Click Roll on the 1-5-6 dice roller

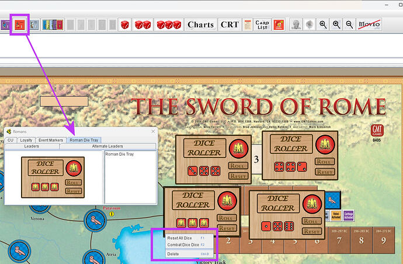312,221
